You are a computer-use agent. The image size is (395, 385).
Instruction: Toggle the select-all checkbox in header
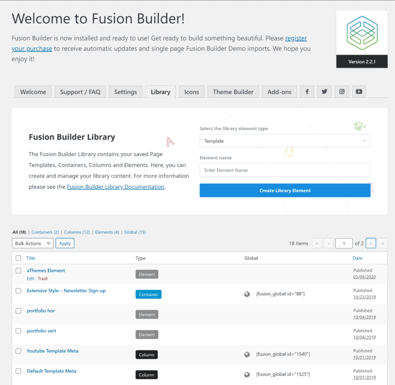tap(19, 258)
